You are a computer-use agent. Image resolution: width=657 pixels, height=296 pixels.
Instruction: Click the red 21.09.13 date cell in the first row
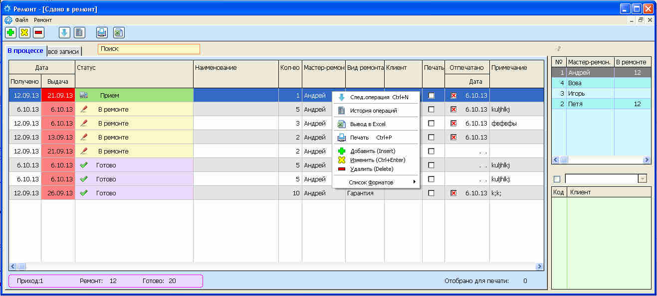point(58,95)
